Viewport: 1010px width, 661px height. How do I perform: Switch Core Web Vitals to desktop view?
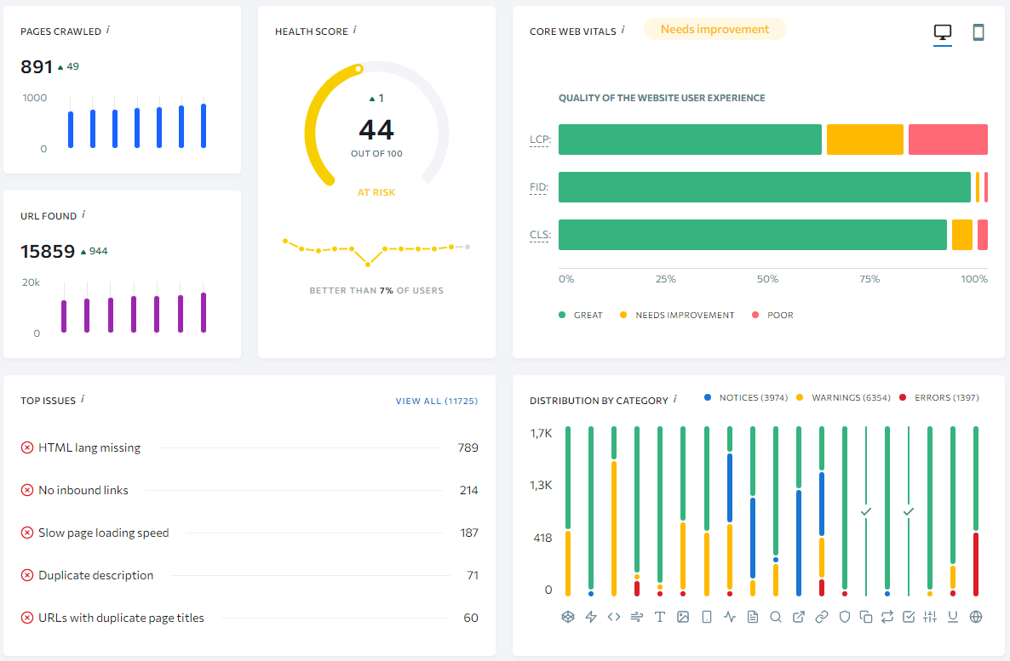(943, 32)
